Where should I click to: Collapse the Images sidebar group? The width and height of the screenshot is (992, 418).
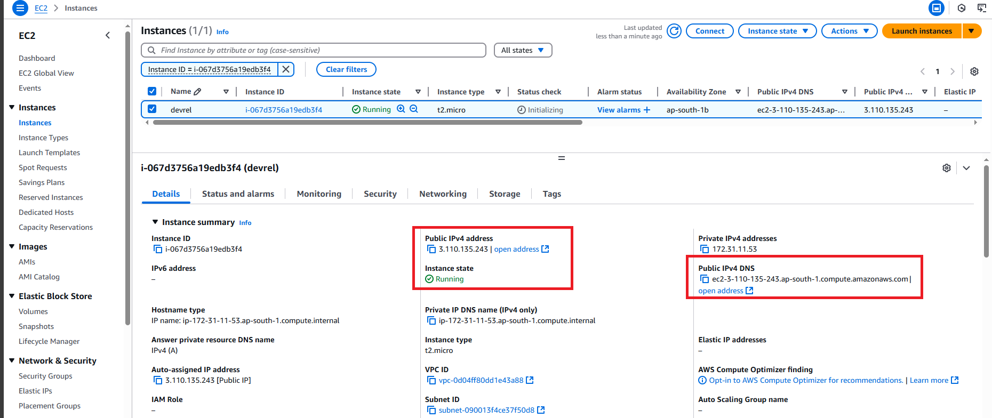(12, 246)
